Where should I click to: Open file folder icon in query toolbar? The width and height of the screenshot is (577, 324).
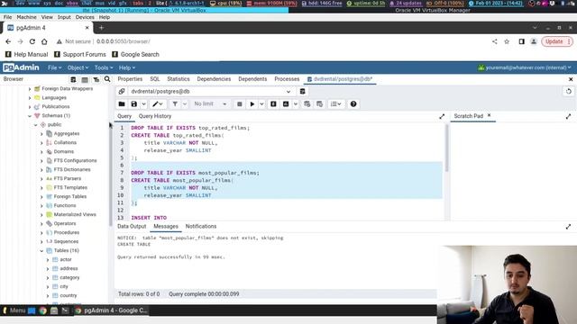tap(122, 104)
